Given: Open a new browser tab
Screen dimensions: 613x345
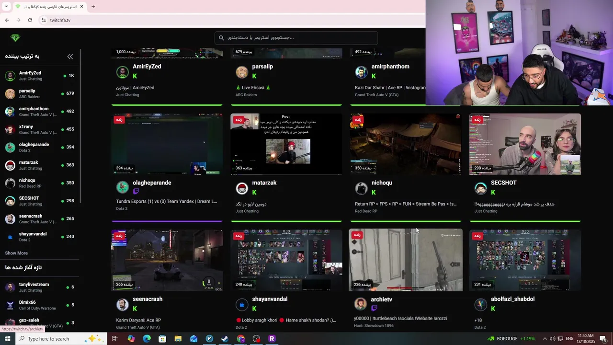Looking at the screenshot, I should [93, 7].
